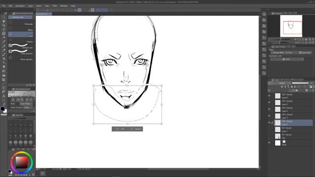
Task: Select the Airbrush tool
Action: click(4, 59)
